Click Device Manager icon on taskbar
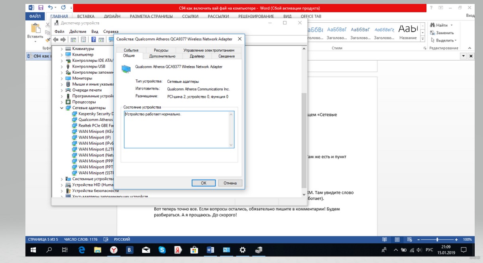This screenshot has height=263, width=483. click(259, 250)
